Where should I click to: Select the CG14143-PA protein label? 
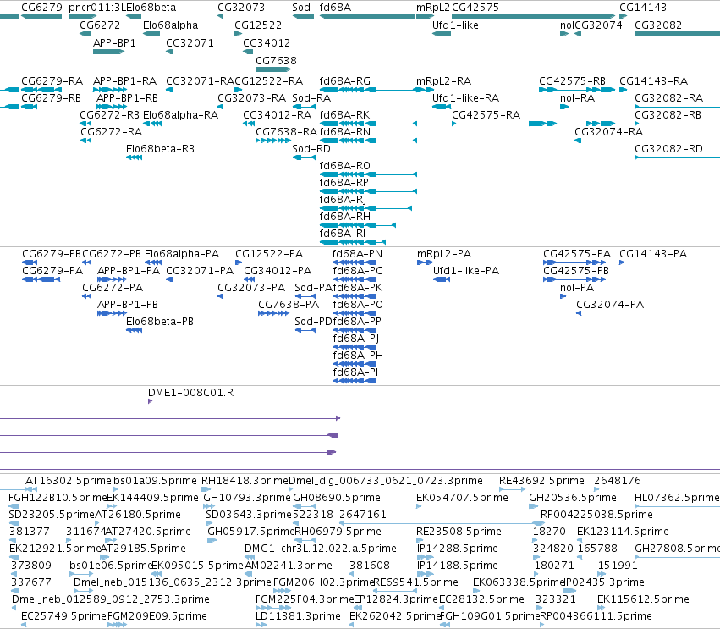click(x=653, y=254)
